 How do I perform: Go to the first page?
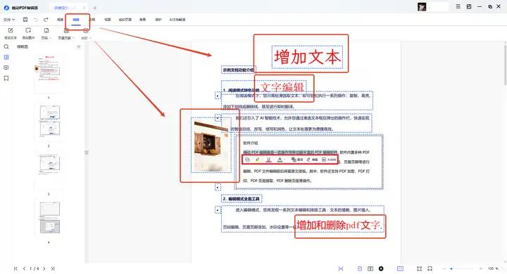coord(15,268)
